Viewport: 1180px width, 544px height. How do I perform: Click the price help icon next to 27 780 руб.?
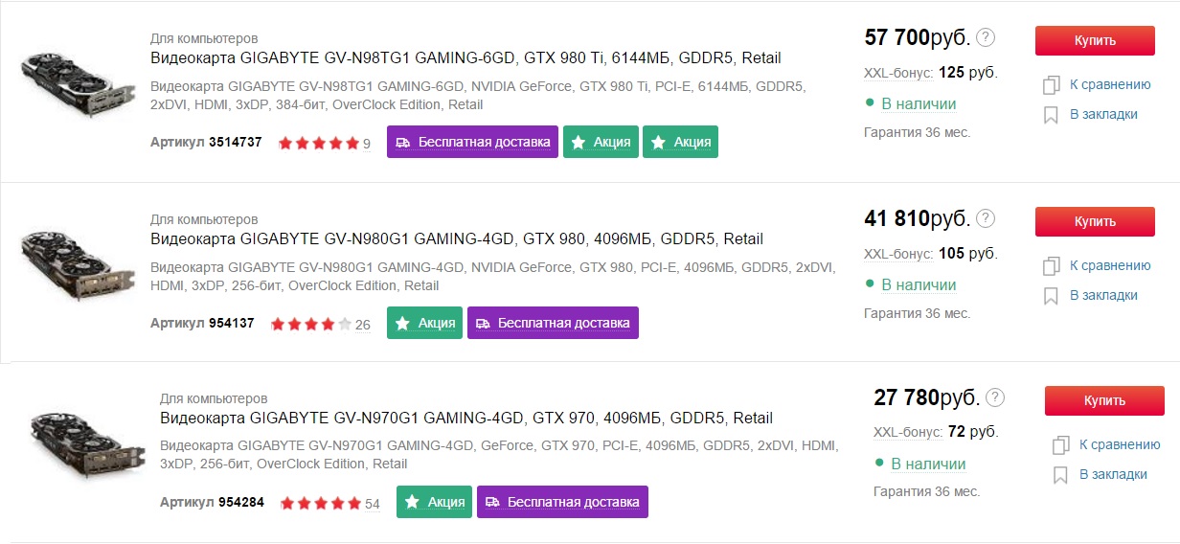(995, 397)
